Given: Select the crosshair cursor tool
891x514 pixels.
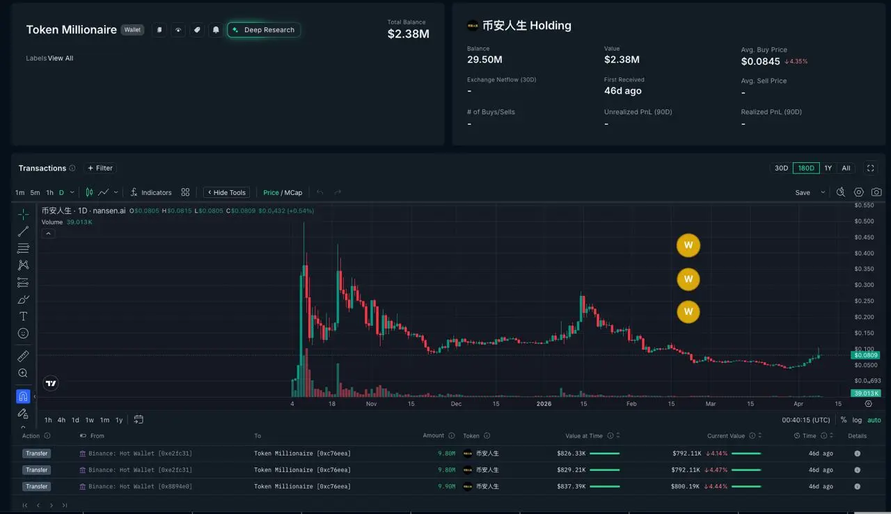Looking at the screenshot, I should pos(23,212).
